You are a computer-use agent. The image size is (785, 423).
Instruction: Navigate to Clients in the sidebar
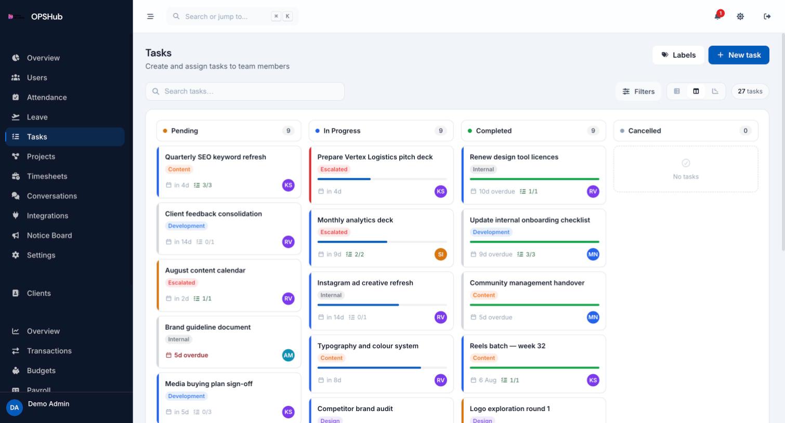pos(65,293)
